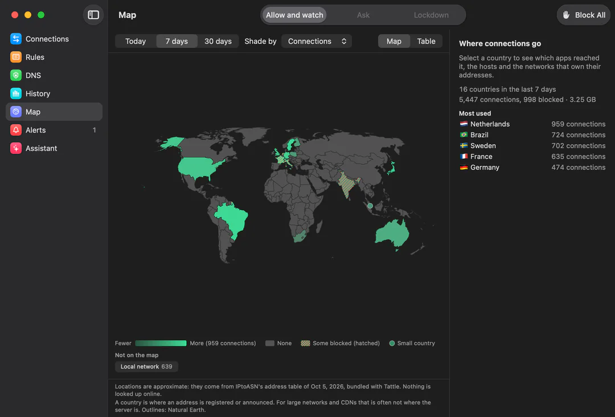Click the Fewer-to-More gradient legend bar

tap(161, 344)
